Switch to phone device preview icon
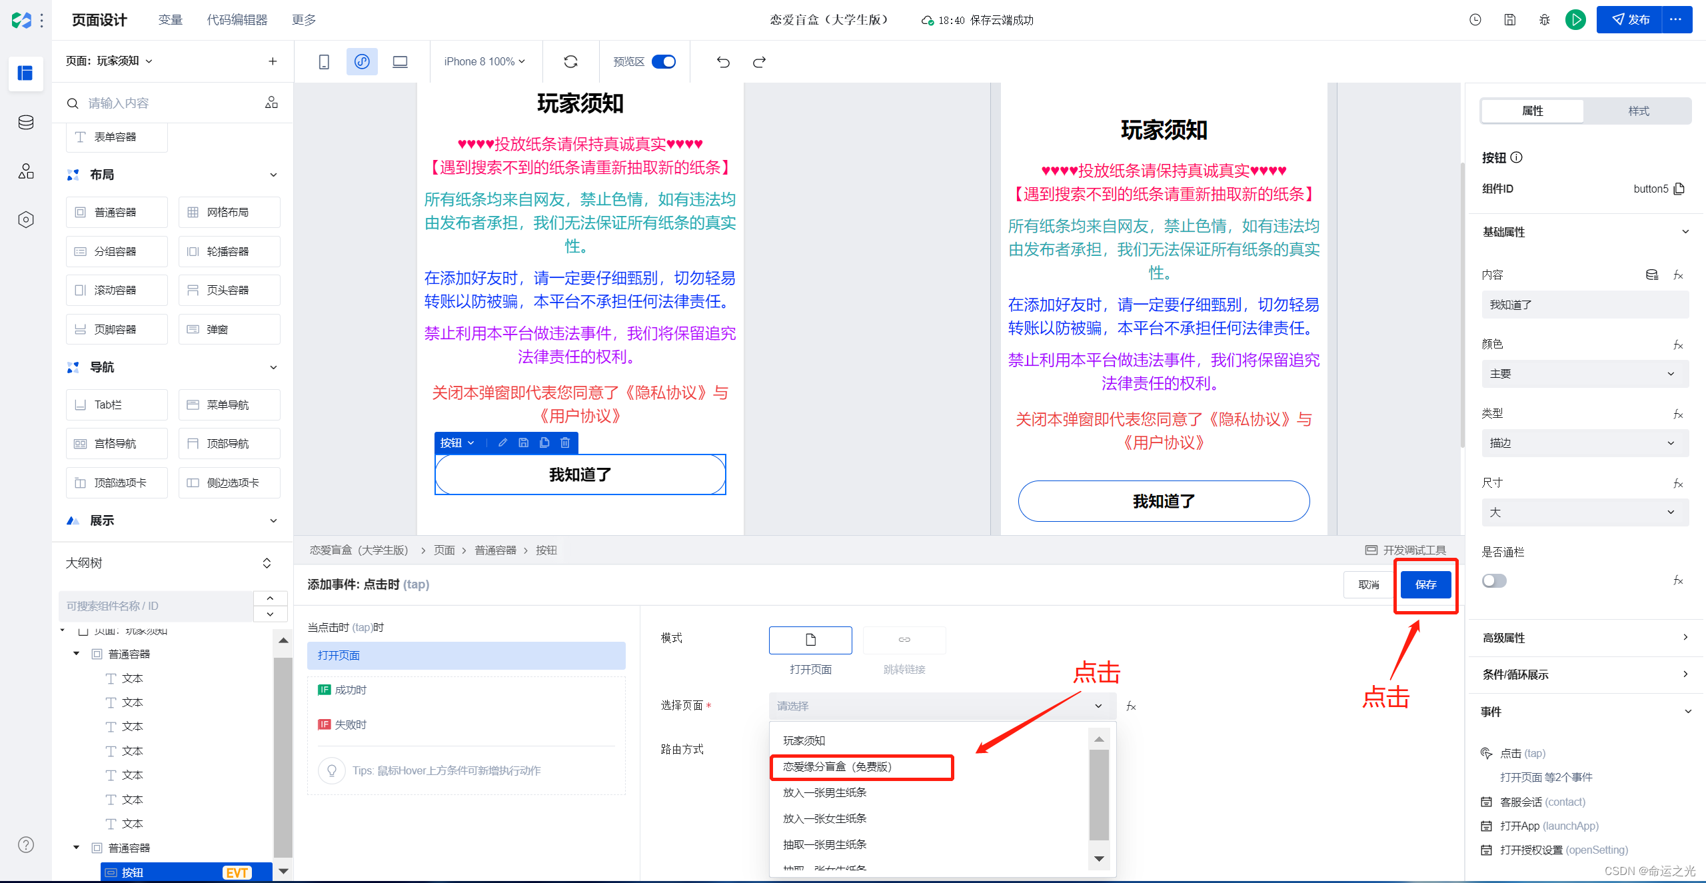This screenshot has width=1706, height=883. tap(324, 62)
